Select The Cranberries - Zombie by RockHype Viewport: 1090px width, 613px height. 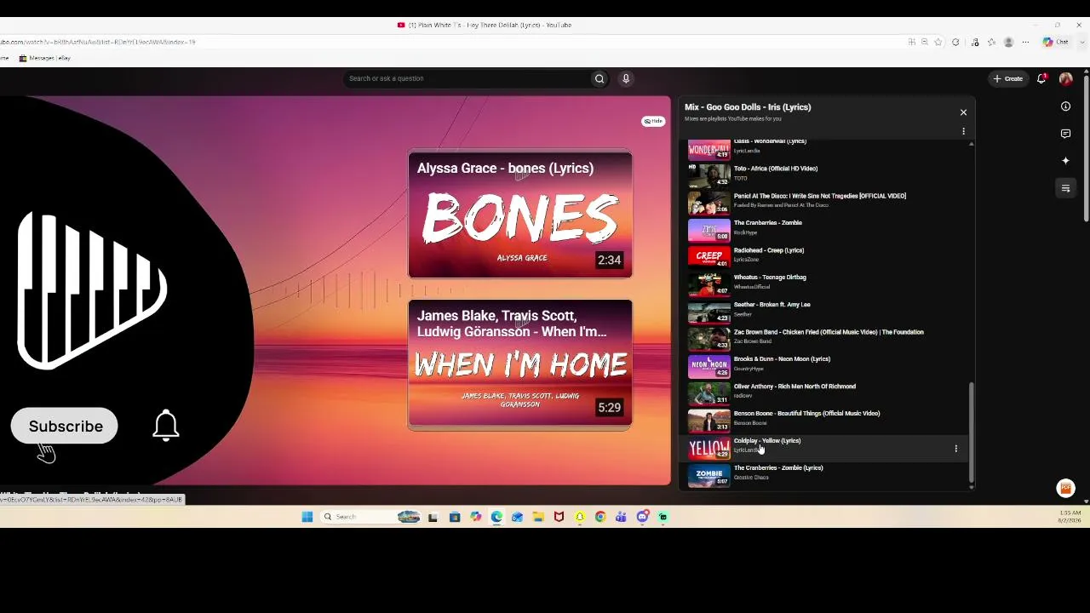tap(826, 229)
